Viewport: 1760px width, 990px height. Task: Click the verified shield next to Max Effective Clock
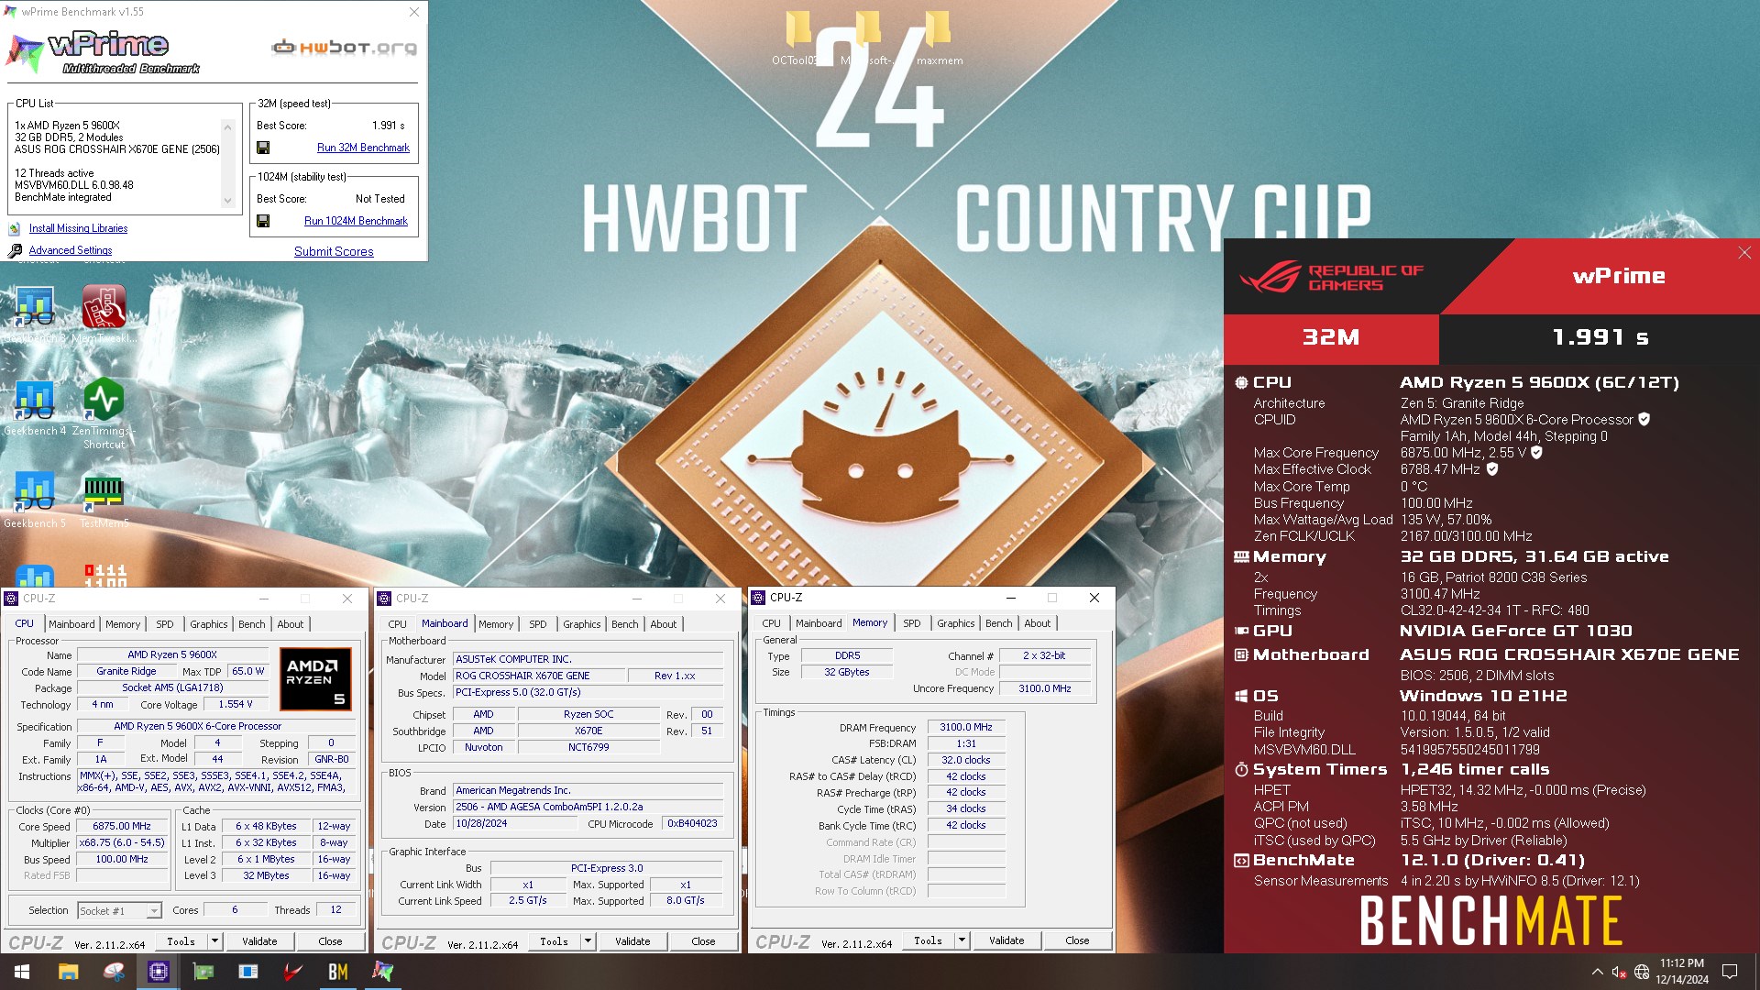click(x=1492, y=468)
